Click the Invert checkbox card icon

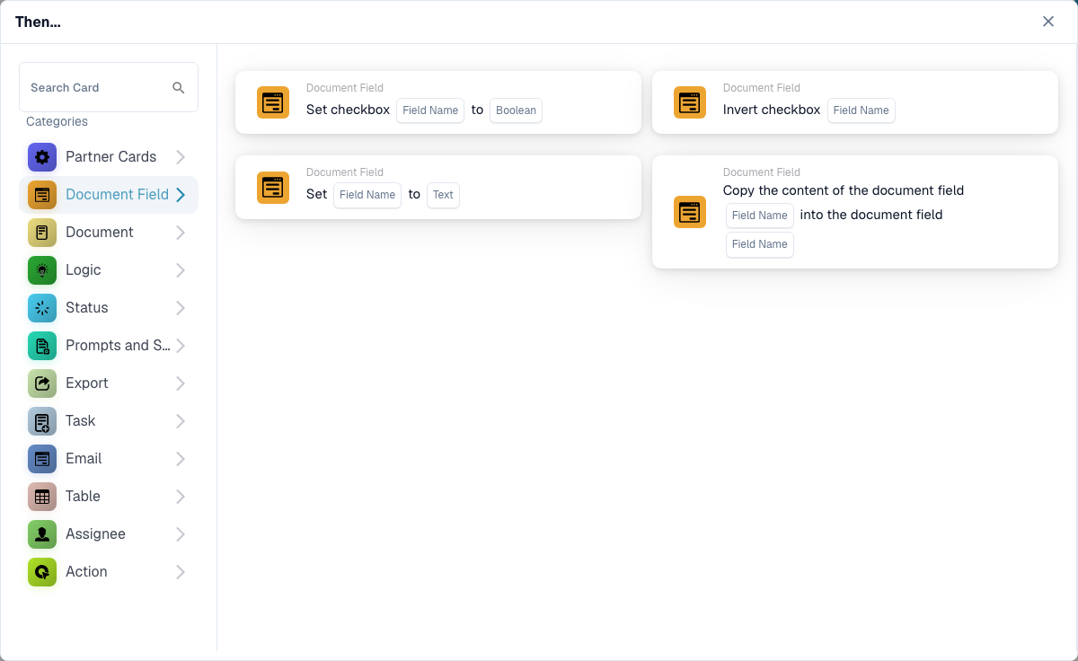click(x=690, y=102)
